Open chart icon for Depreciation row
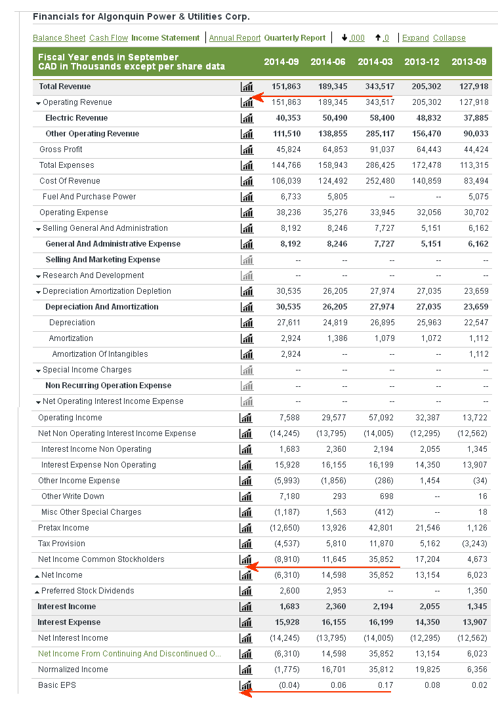The image size is (498, 701). pyautogui.click(x=247, y=323)
